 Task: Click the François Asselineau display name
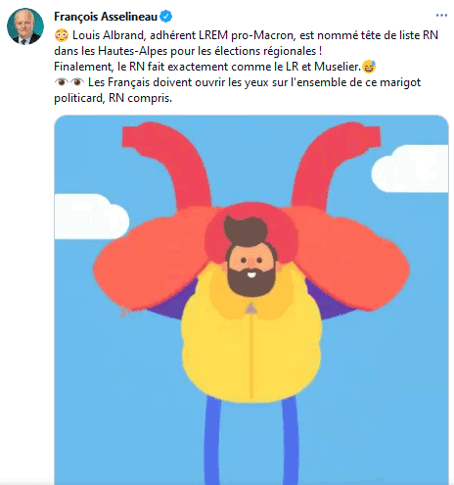click(x=106, y=17)
